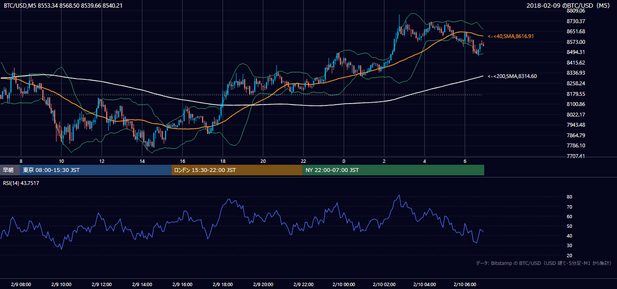Click RSI axis level 30
This screenshot has width=617, height=289.
569,246
